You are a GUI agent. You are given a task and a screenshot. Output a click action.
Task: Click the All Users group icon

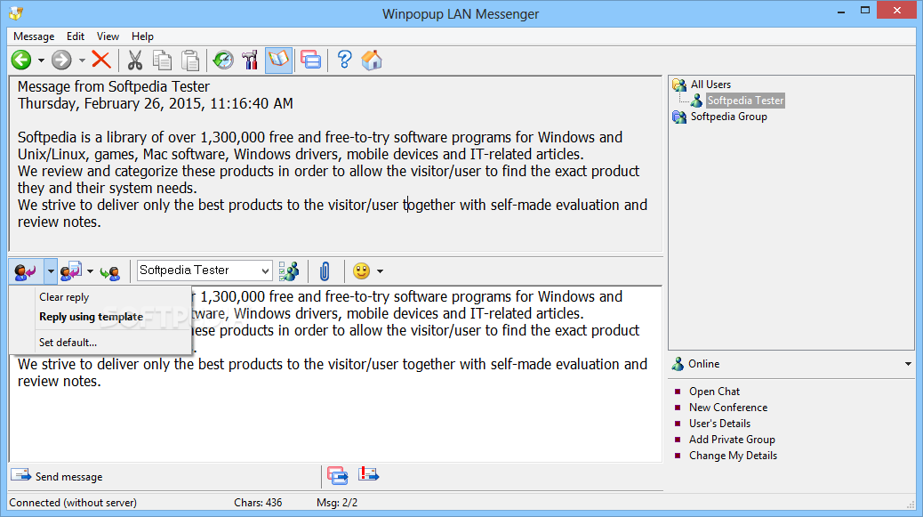[x=679, y=85]
